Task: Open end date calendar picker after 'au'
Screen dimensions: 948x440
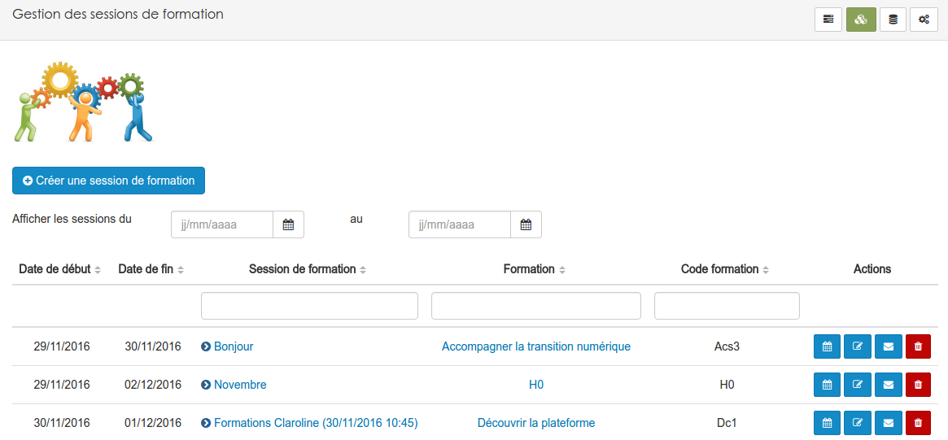Action: (526, 224)
